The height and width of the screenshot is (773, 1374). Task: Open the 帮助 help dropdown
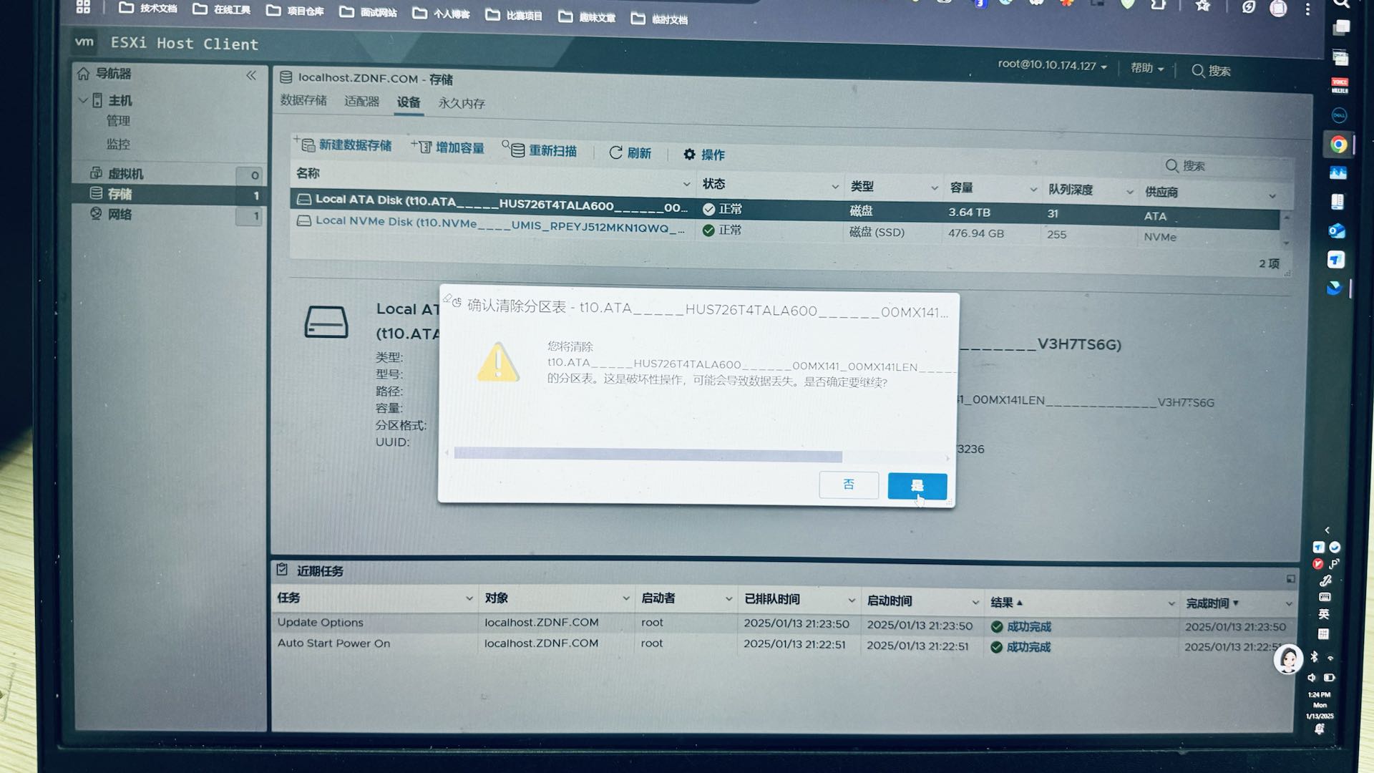point(1146,68)
